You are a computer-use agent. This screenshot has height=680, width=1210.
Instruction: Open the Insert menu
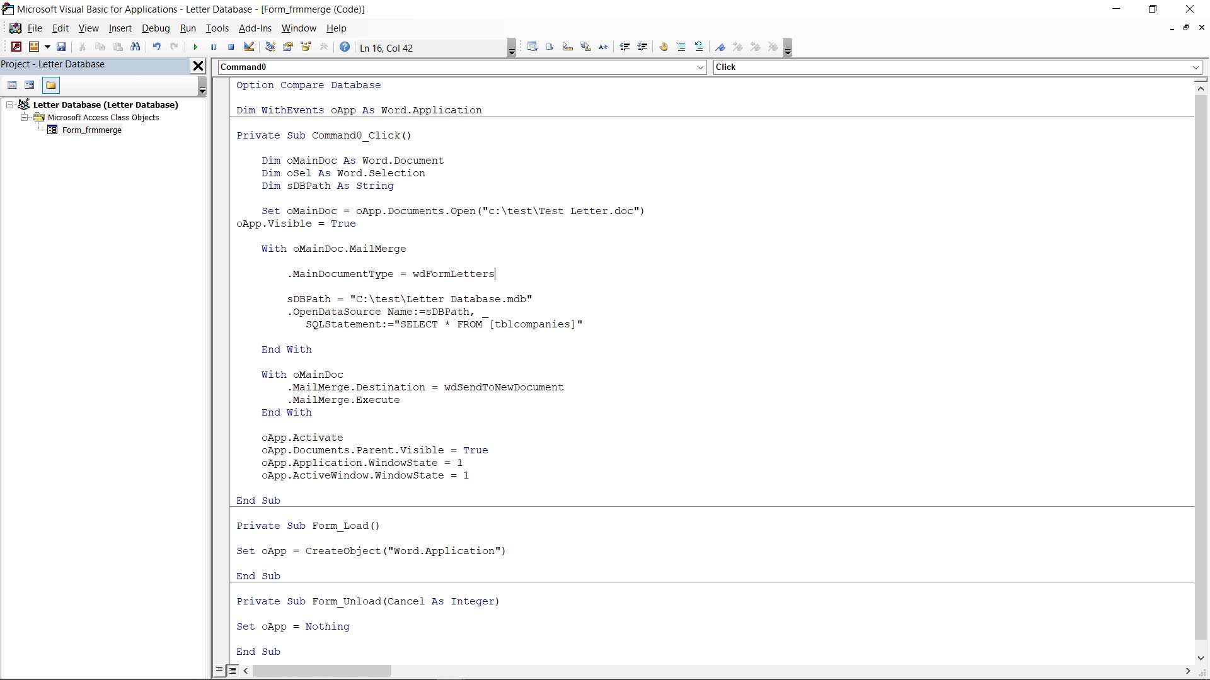pyautogui.click(x=120, y=28)
